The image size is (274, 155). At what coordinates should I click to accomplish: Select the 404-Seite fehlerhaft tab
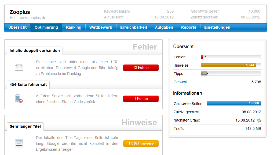point(28,85)
